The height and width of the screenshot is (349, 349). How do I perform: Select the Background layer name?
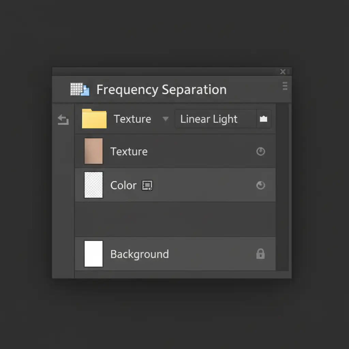(x=139, y=254)
